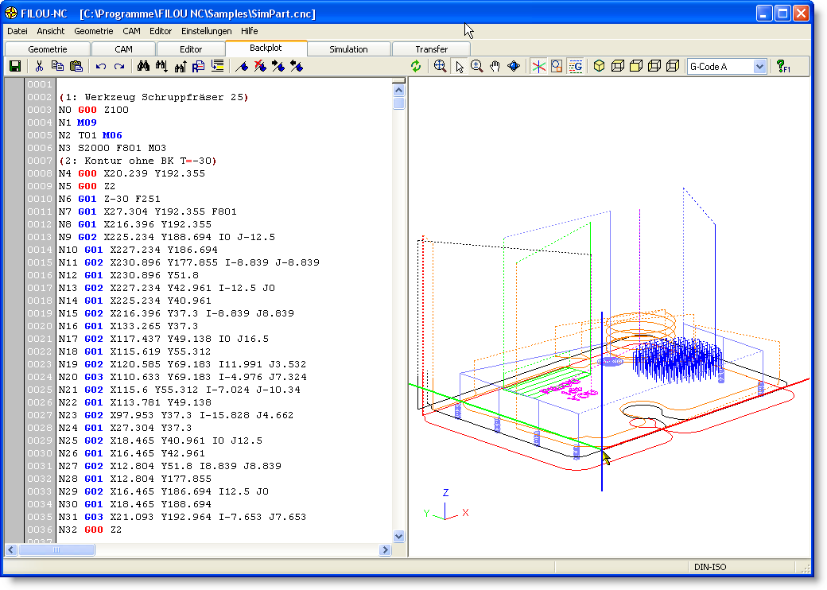Toggle the G-code colored lines icon
Screen dimensions: 827x590
[577, 67]
